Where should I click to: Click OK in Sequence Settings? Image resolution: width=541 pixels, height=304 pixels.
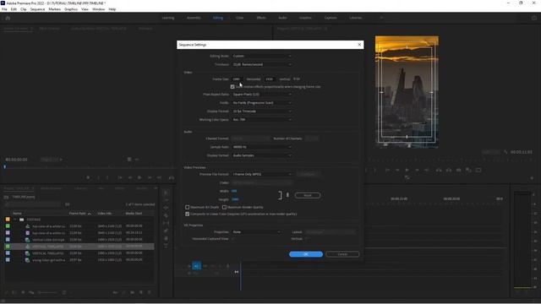[x=306, y=254]
